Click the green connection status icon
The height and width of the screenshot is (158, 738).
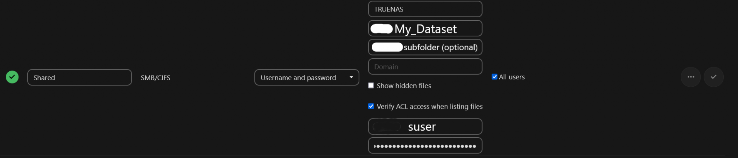click(12, 77)
